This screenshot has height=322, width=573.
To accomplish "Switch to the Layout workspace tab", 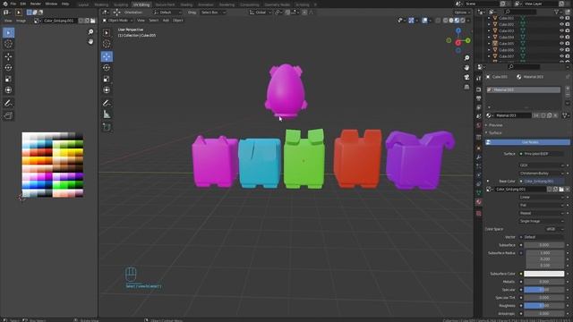I will (x=83, y=4).
